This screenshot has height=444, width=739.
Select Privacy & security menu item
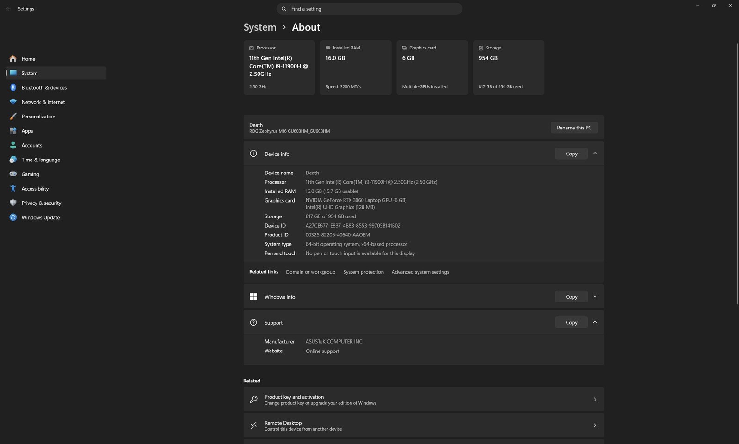56,203
